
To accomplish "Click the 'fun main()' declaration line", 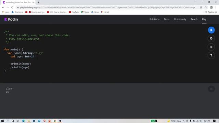I will (x=14, y=49).
